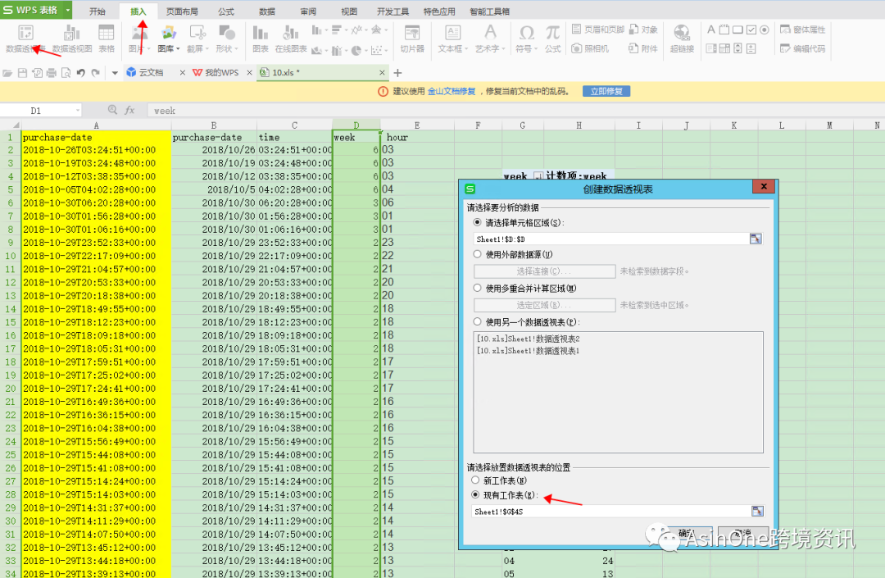Click the undo arrow in quick toolbar

tap(80, 73)
